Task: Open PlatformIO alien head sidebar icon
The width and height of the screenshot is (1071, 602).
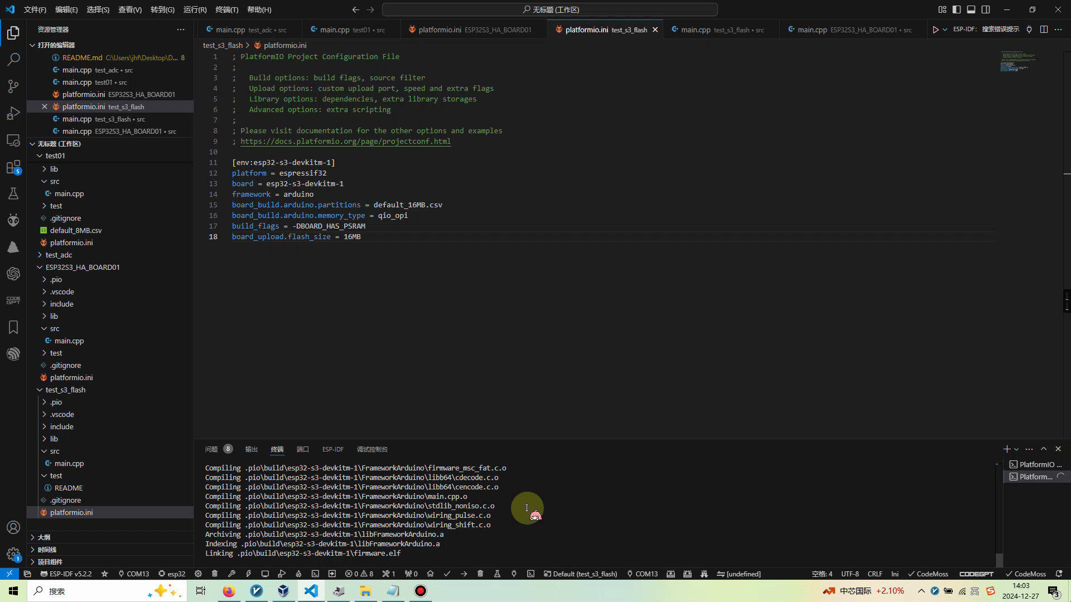Action: 13,220
